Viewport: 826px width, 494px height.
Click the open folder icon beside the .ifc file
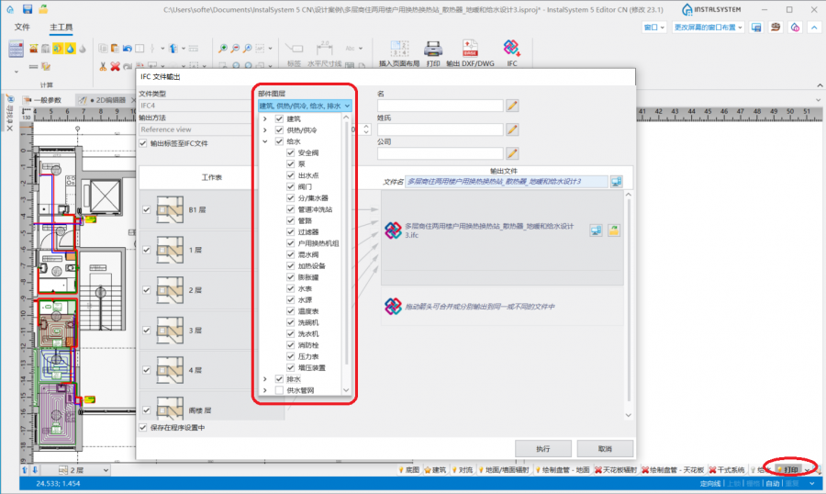point(614,229)
